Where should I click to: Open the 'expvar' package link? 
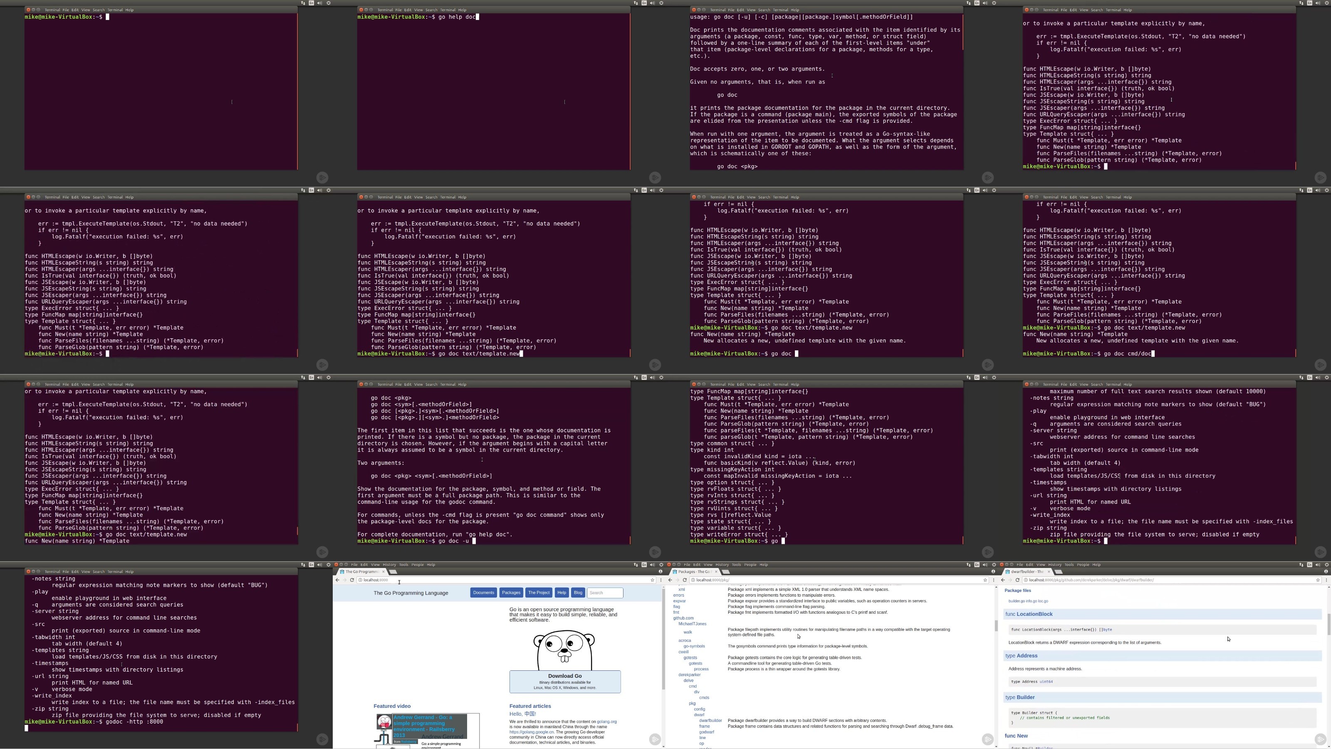coord(680,601)
